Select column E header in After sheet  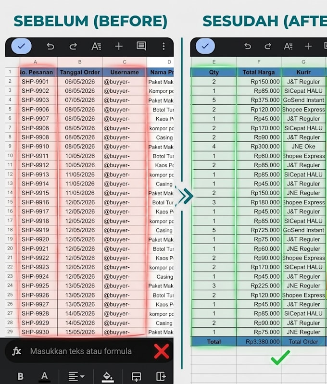click(214, 62)
